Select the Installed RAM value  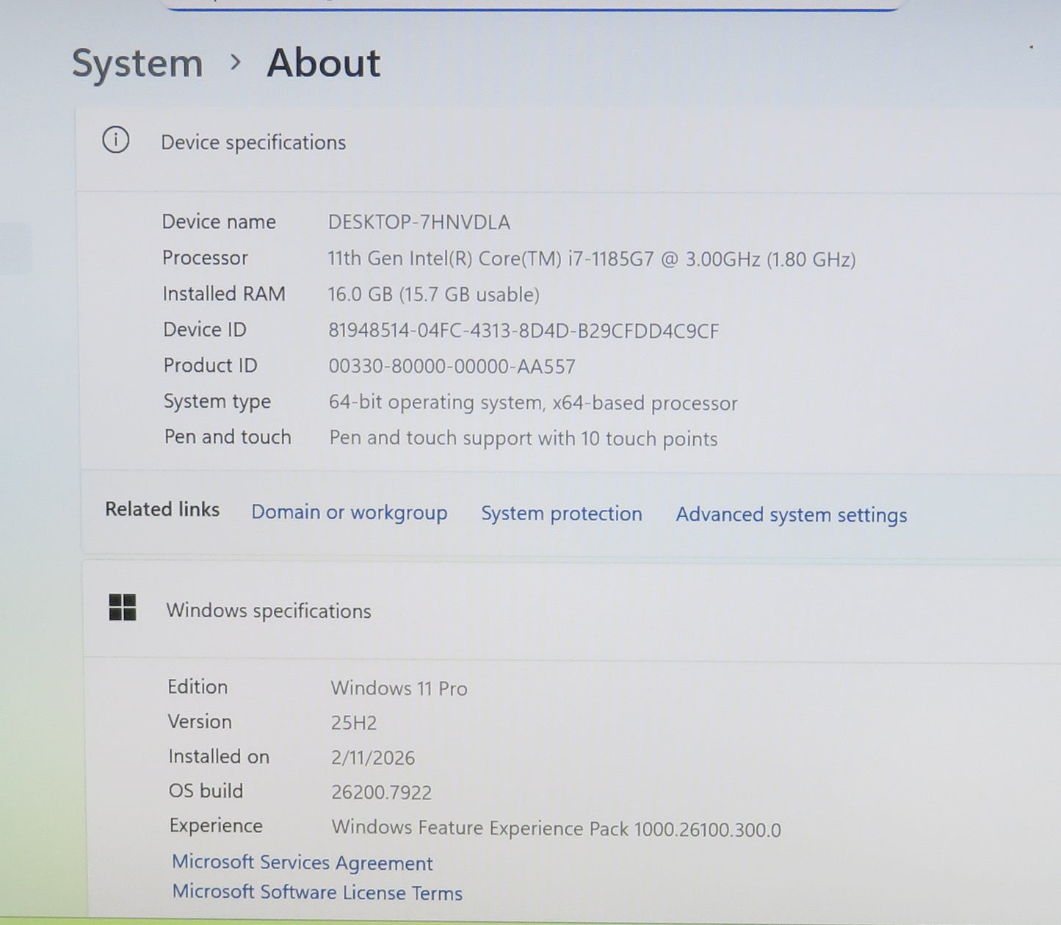435,294
